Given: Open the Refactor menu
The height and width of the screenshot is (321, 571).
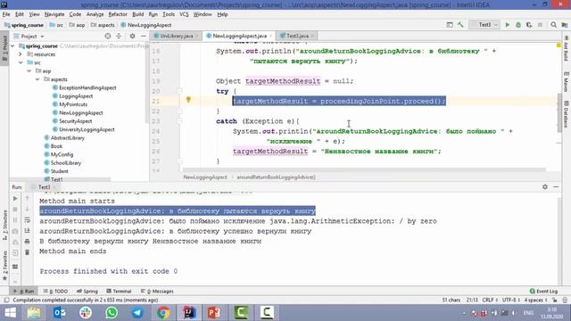Looking at the screenshot, I should click(x=118, y=14).
